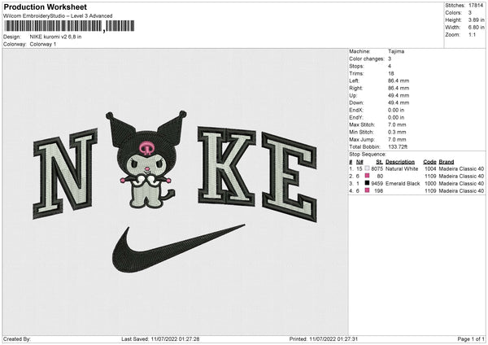Image resolution: width=488 pixels, height=345 pixels.
Task: Click the Zoom value 1:1
Action: point(472,34)
